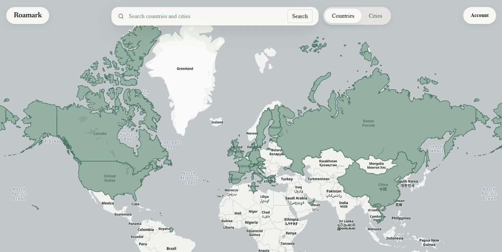
Task: Click the Sea of Okhotsk label
Action: (x=436, y=149)
